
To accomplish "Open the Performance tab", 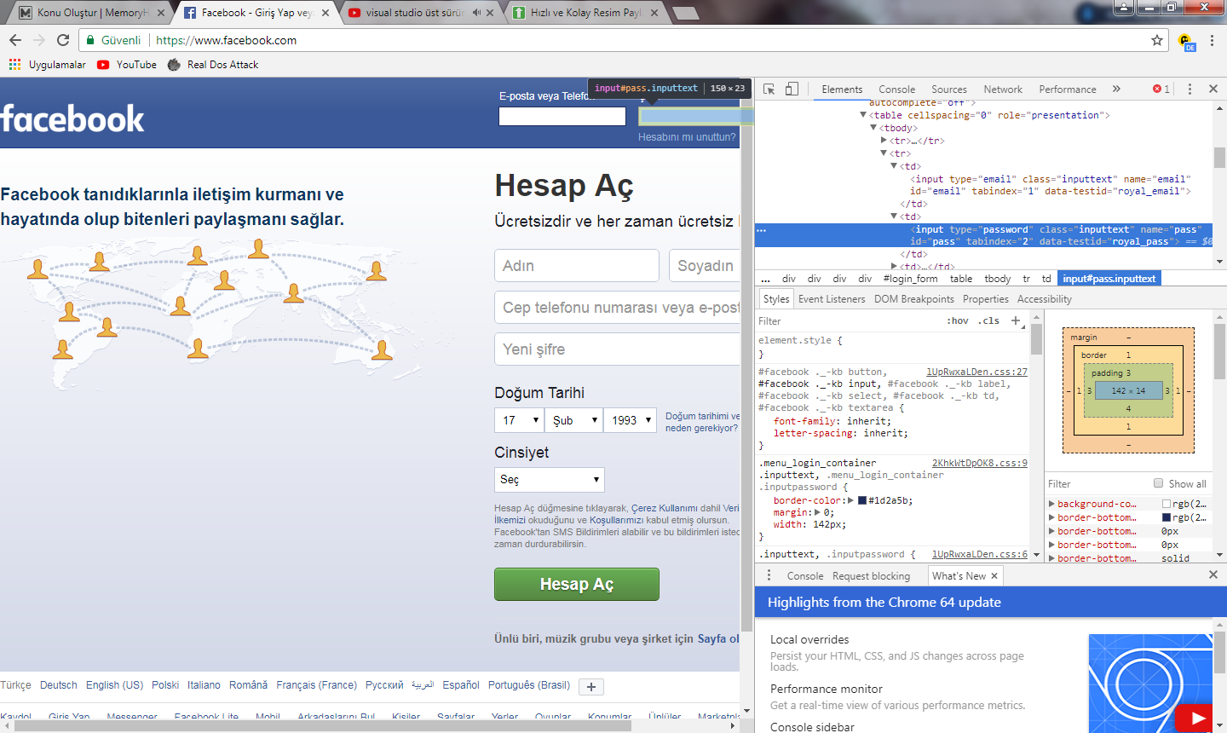I will (x=1068, y=89).
